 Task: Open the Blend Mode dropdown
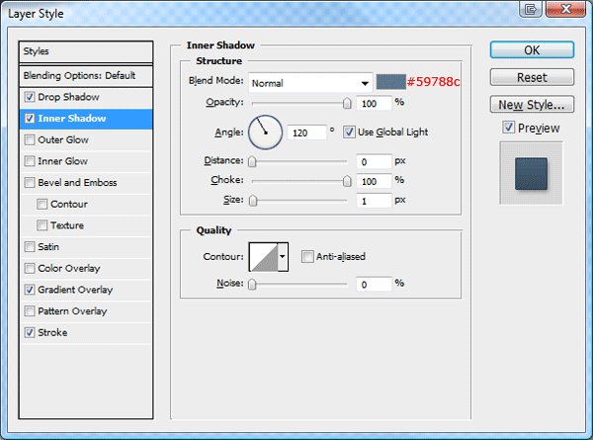(310, 83)
